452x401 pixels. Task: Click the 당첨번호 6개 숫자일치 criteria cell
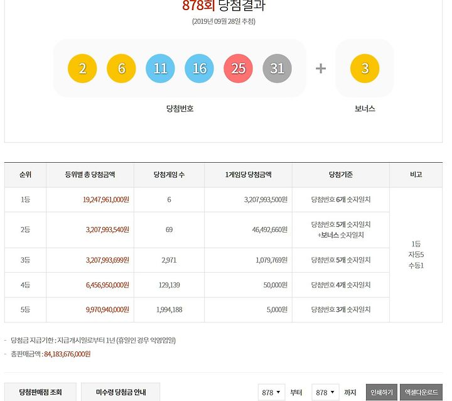[x=341, y=199]
